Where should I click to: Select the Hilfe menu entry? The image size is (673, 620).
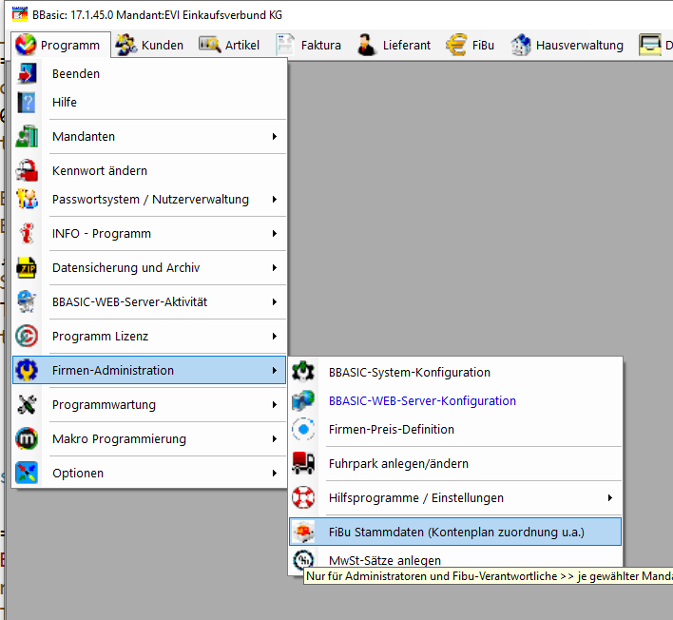point(149,103)
